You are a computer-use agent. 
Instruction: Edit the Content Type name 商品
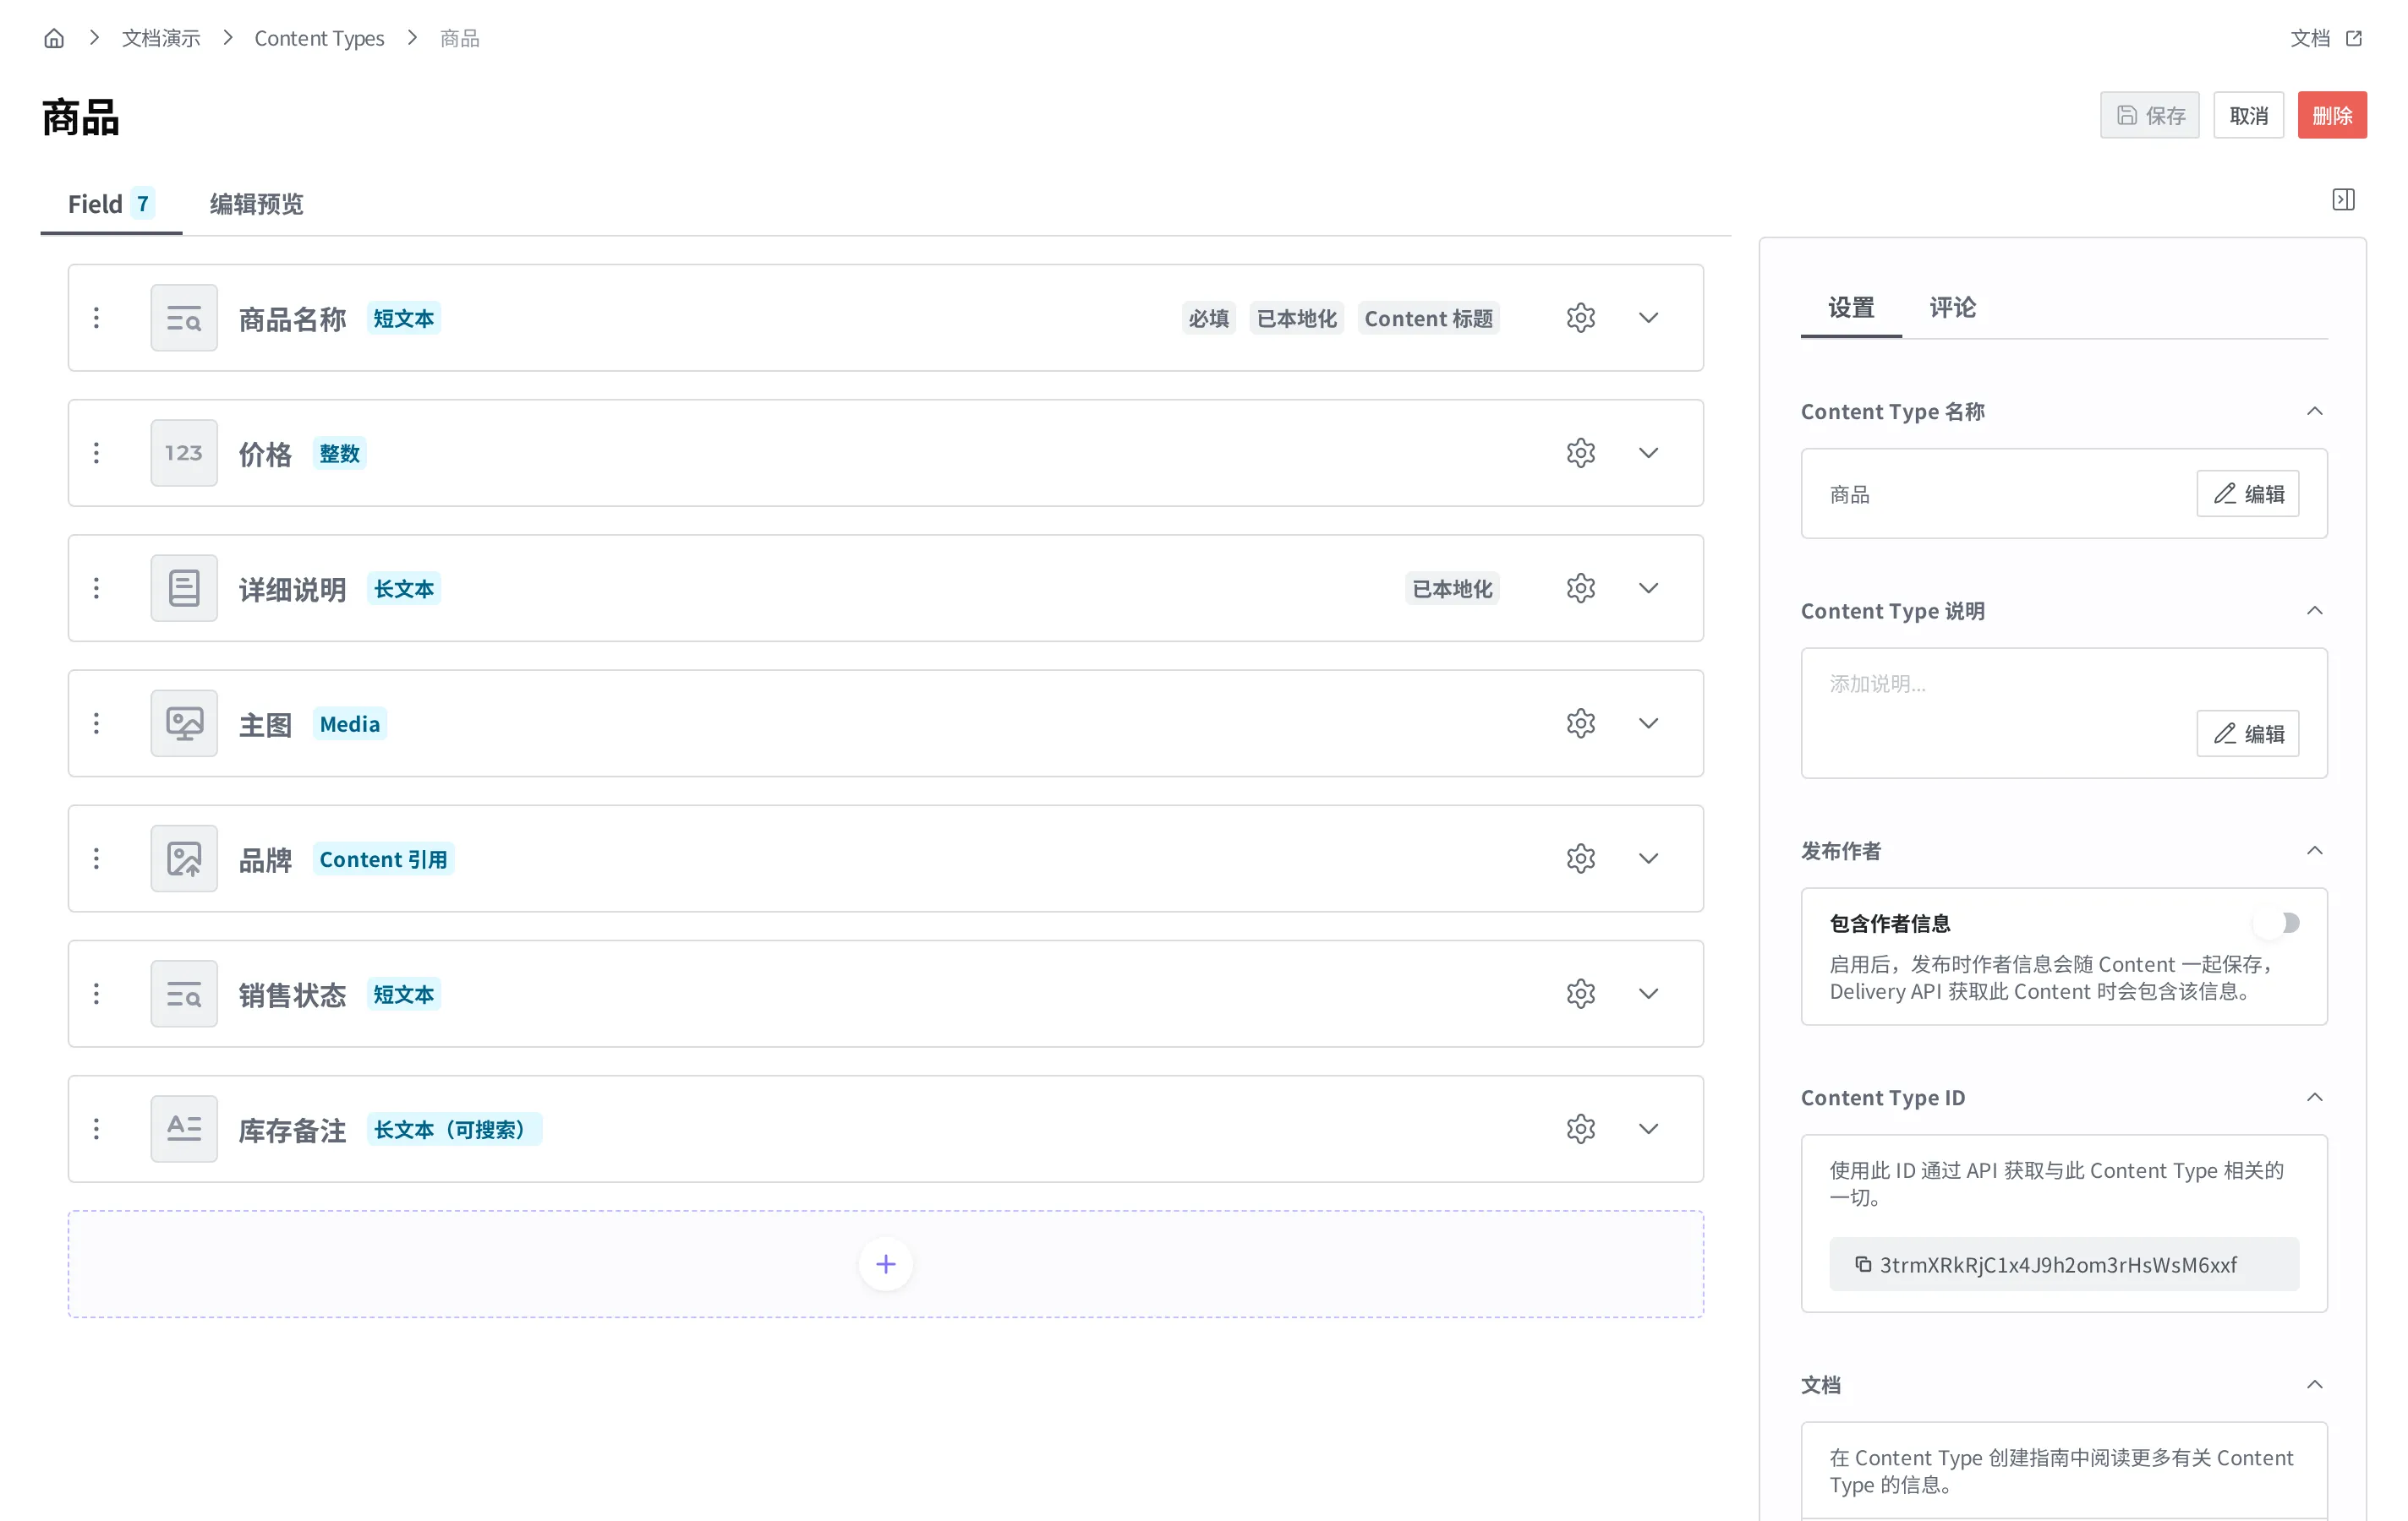[x=2248, y=493]
